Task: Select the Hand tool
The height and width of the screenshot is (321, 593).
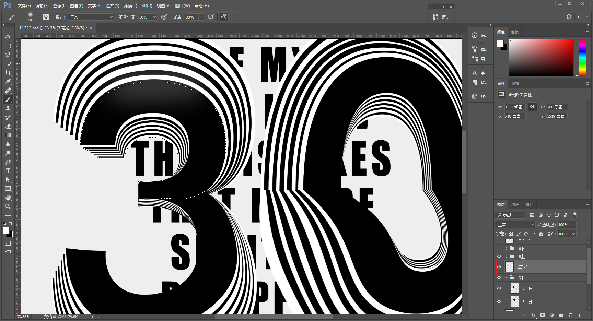Action: (8, 198)
